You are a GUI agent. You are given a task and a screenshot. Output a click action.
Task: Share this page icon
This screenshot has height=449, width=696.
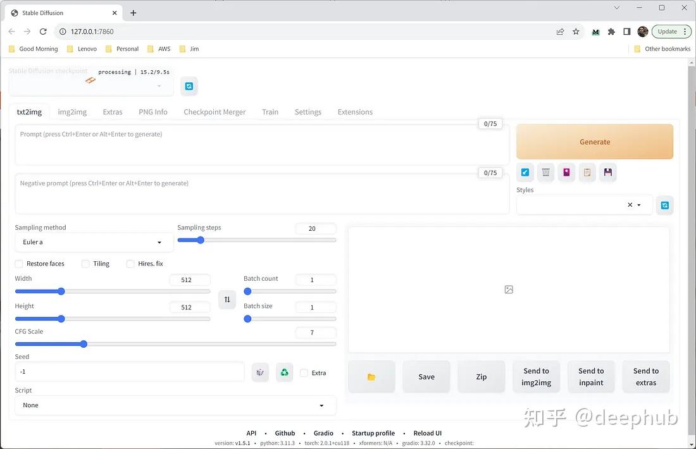[560, 32]
